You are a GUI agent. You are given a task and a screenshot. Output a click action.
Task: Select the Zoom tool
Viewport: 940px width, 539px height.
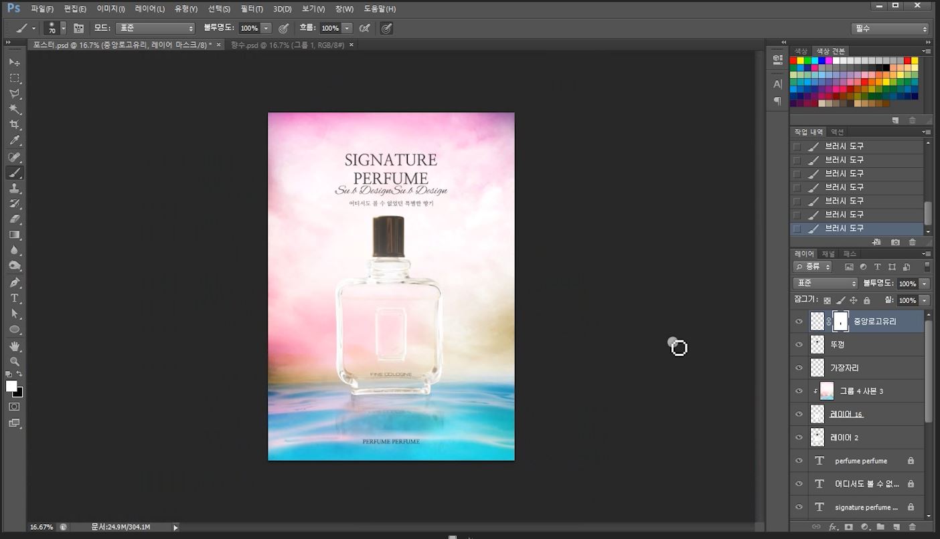(15, 361)
